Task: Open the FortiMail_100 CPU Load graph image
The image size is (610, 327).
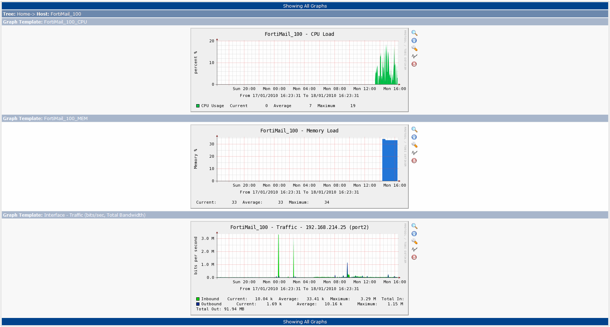Action: coord(299,70)
